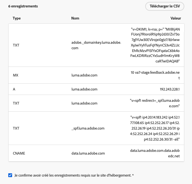Select the Type column header
The height and width of the screenshot is (184, 192).
click(17, 18)
